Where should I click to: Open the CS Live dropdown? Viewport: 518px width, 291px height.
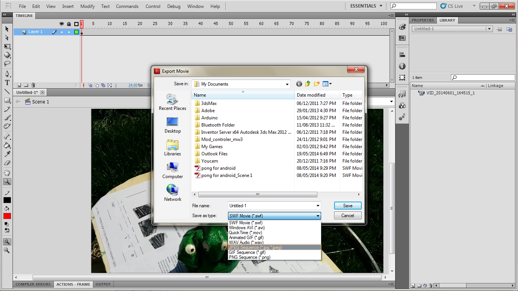tap(474, 6)
